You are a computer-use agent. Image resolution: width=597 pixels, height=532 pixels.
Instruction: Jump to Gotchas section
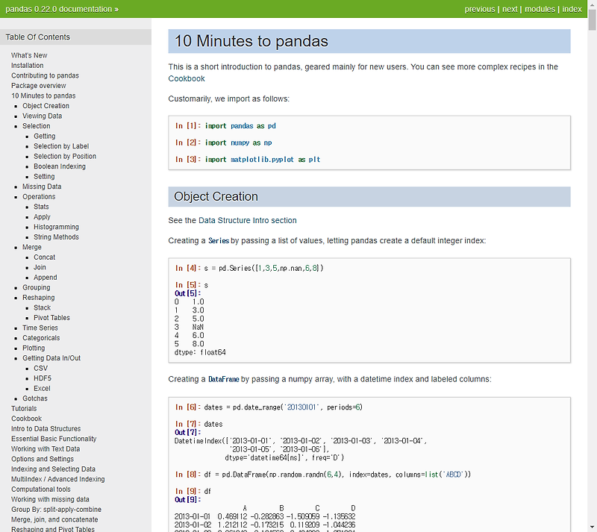point(34,398)
